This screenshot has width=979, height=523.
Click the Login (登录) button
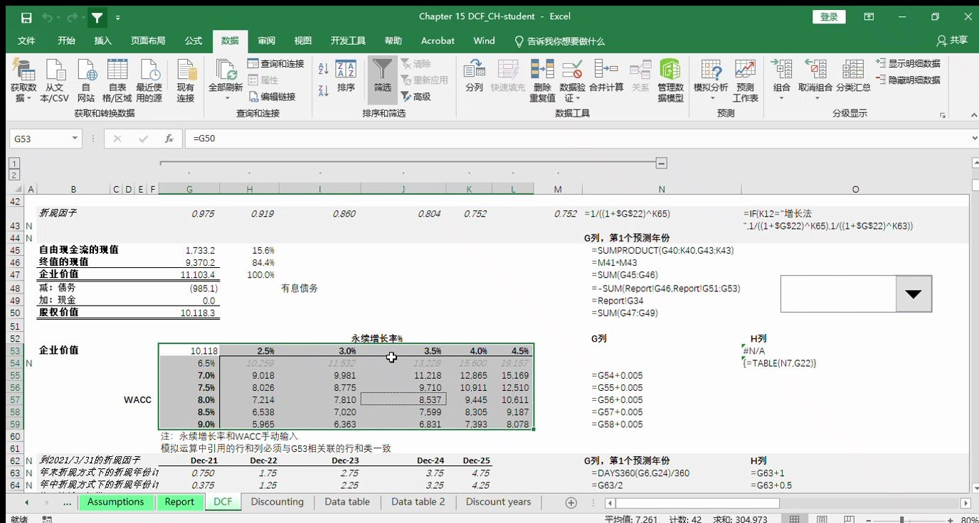click(x=829, y=17)
